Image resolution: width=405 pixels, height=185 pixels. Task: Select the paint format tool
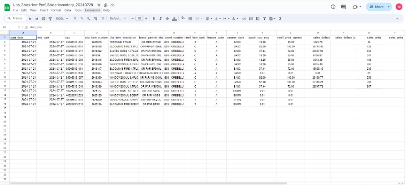click(x=50, y=18)
